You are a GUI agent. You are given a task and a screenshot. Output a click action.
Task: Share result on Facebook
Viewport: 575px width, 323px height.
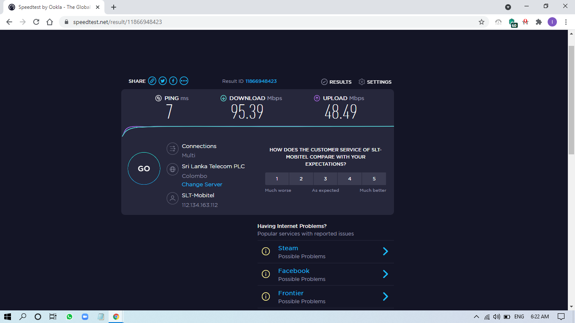click(173, 81)
